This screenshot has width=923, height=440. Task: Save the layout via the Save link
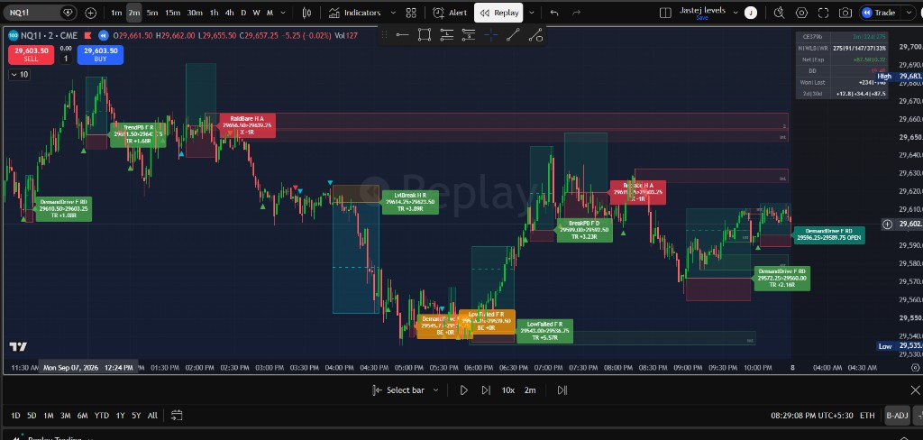coord(701,18)
